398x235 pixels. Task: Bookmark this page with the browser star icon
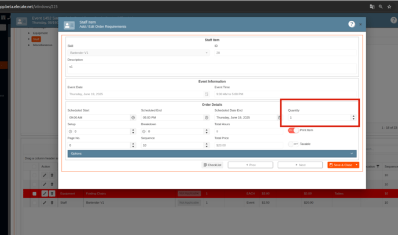389,6
